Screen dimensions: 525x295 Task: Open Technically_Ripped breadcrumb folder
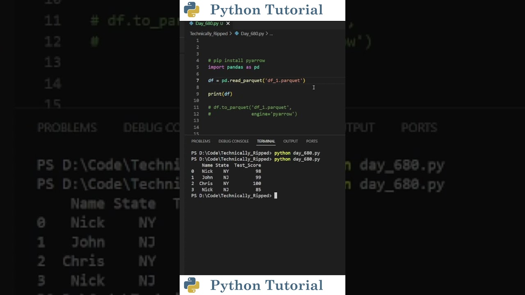click(208, 34)
